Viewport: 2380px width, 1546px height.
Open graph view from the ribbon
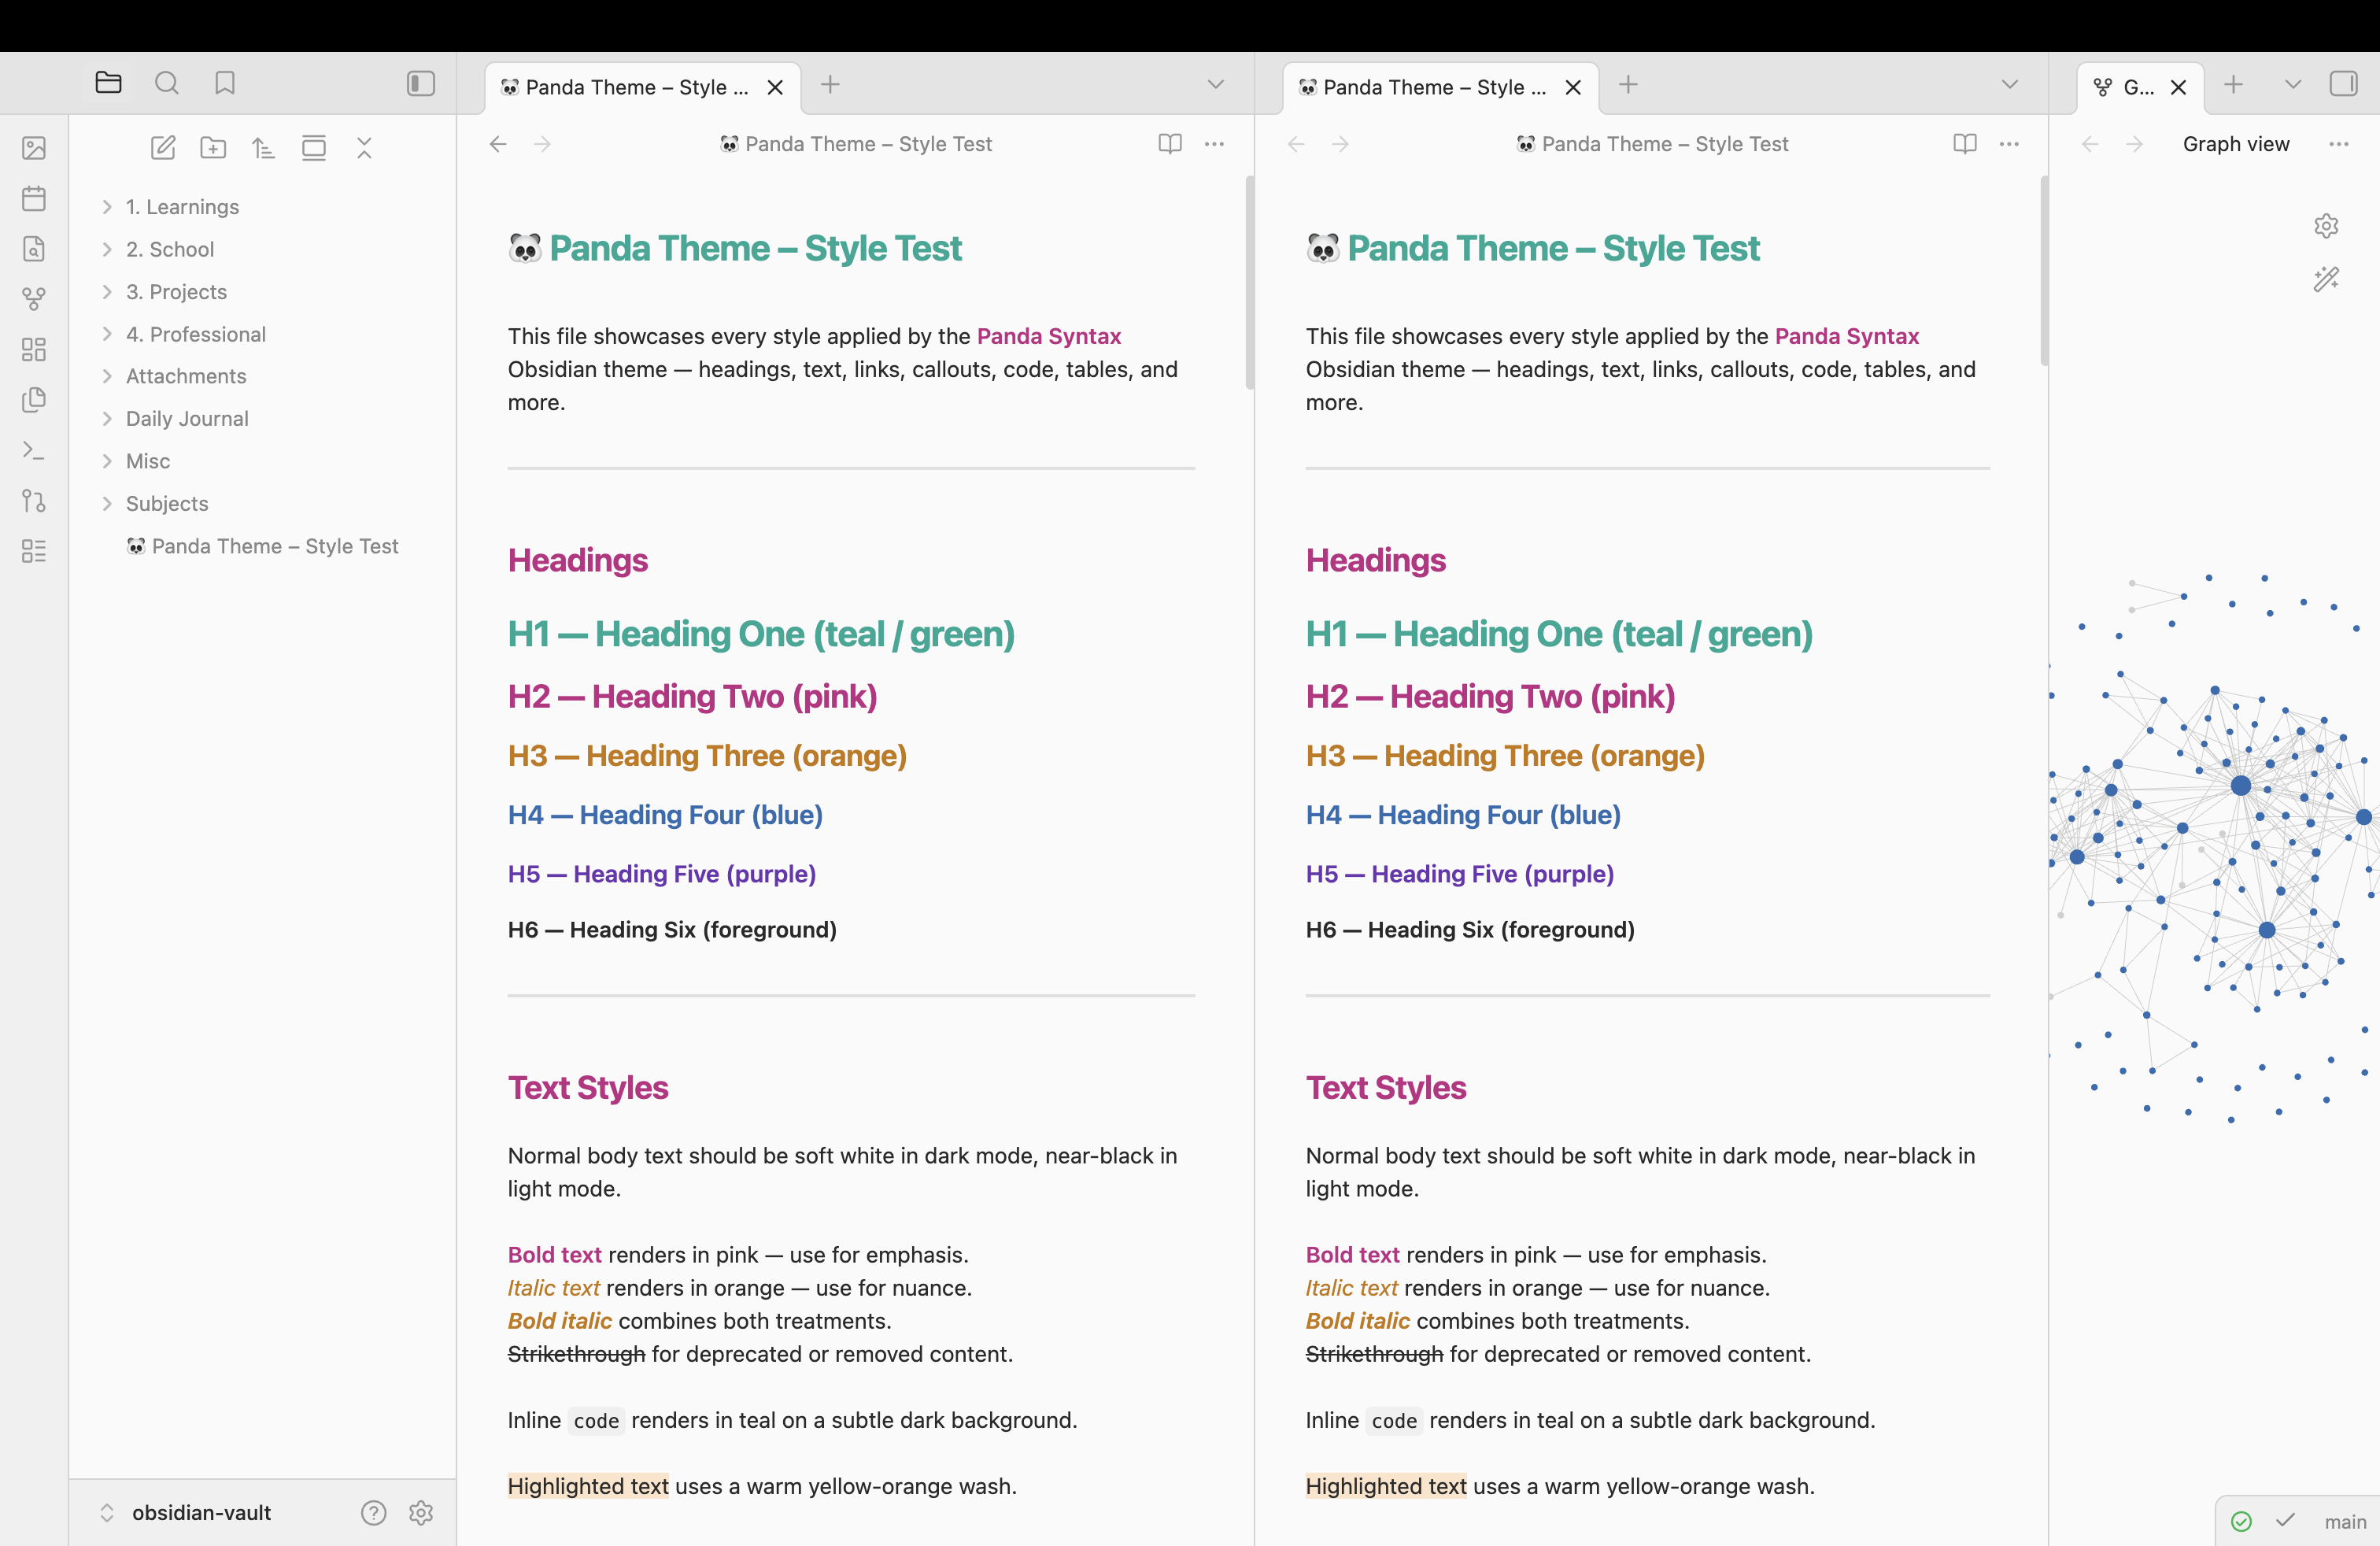34,298
